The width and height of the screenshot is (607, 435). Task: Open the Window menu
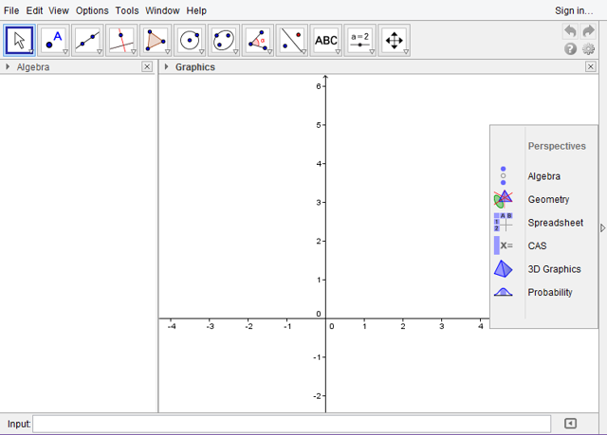pyautogui.click(x=162, y=10)
